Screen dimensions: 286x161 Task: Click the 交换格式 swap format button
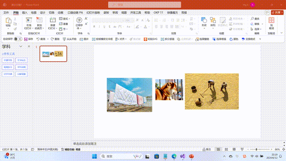click(x=248, y=39)
